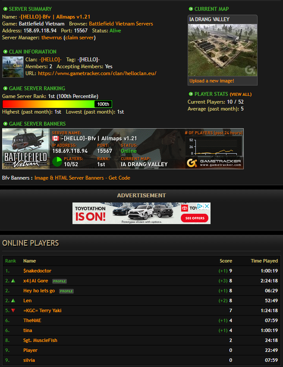Open player Len

[x=27, y=301]
